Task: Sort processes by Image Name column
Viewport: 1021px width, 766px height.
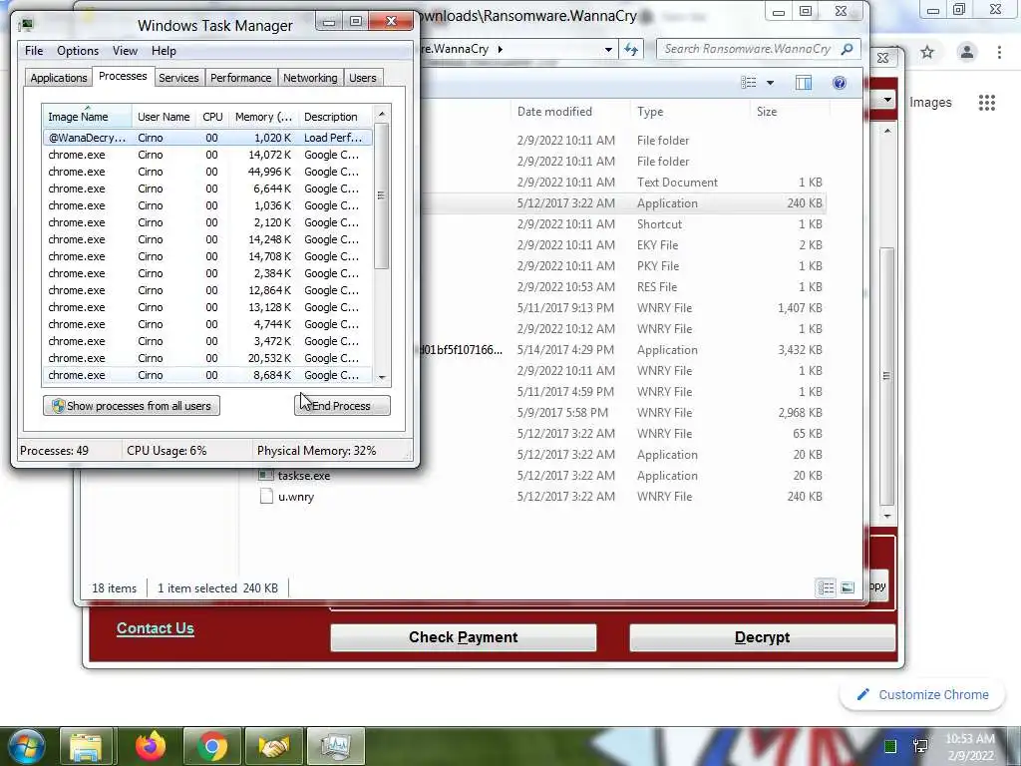Action: click(x=87, y=117)
